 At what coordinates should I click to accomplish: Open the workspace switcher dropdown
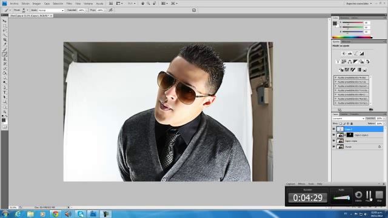[x=359, y=4]
